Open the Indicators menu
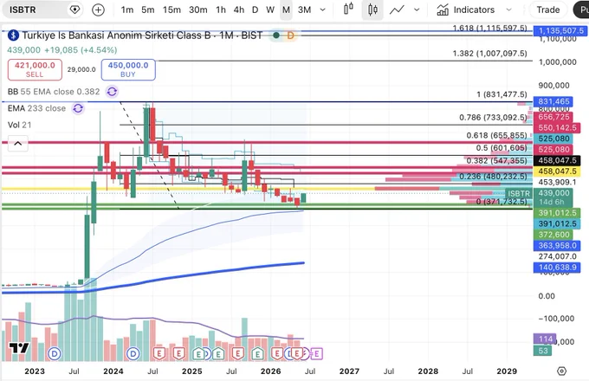 point(466,10)
